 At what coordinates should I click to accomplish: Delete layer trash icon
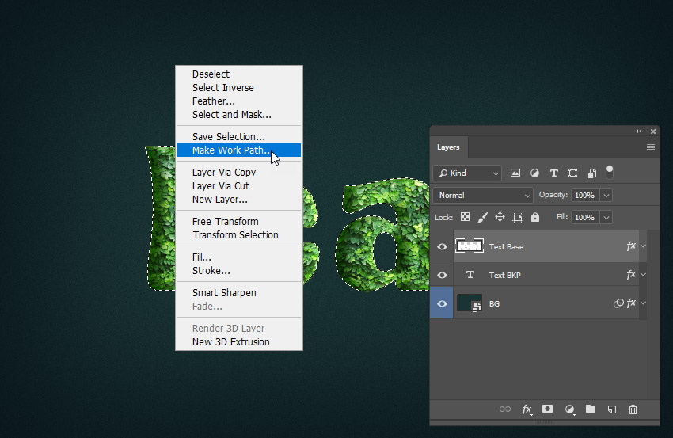click(x=633, y=409)
